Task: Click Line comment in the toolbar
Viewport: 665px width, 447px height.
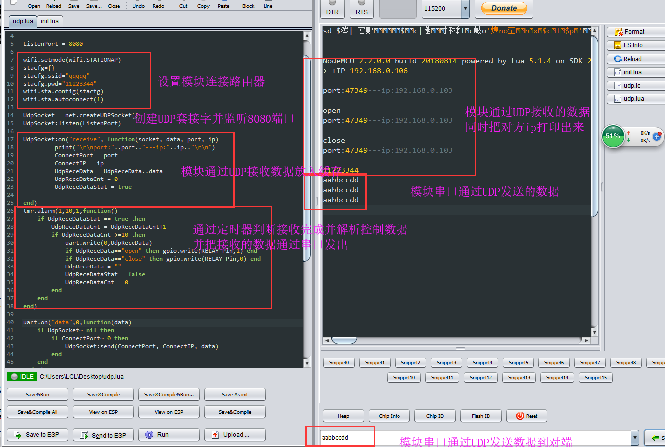Action: (x=268, y=6)
